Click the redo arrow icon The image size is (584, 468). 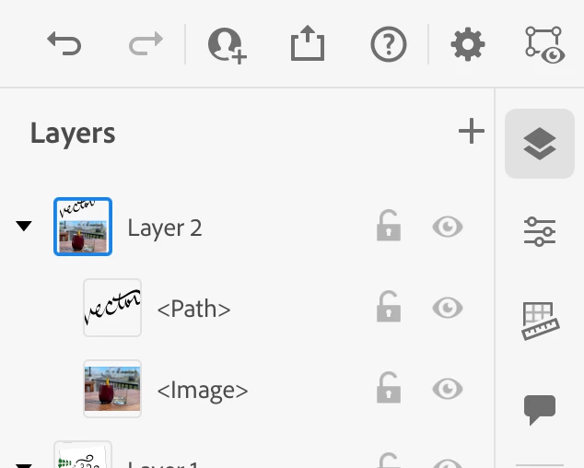[x=146, y=43]
